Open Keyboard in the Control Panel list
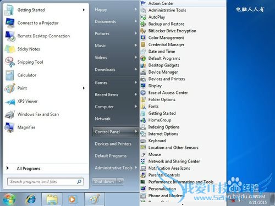275x206 pixels. [x=157, y=141]
